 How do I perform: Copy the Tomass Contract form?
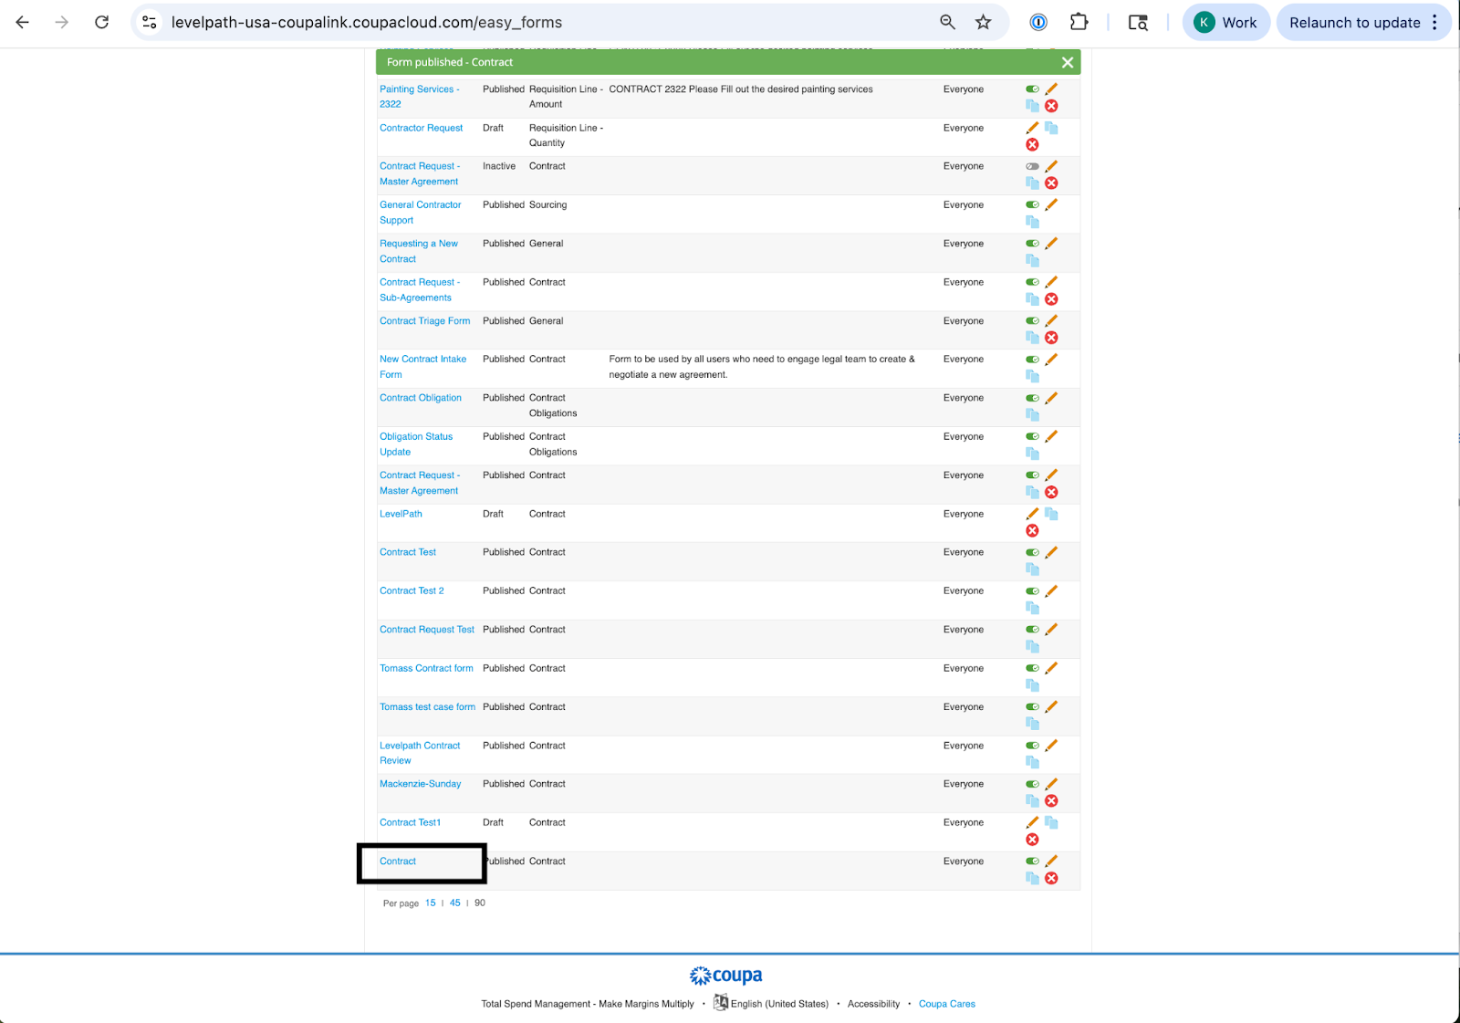click(x=1032, y=685)
